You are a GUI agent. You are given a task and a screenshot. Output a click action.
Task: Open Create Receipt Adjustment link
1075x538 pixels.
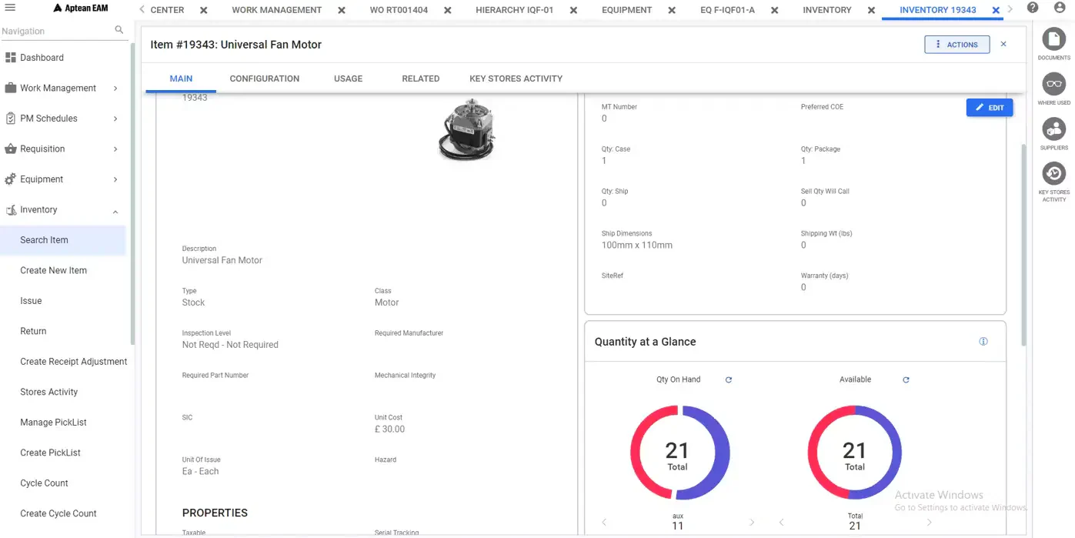coord(74,362)
